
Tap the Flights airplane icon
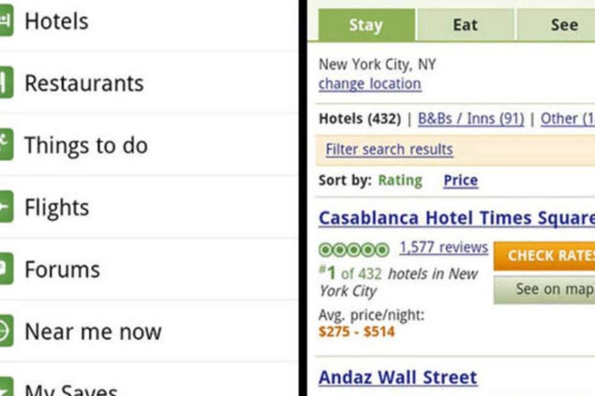coord(6,207)
